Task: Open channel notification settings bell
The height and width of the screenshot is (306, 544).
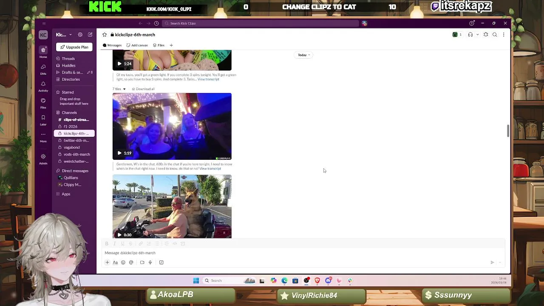Action: pos(486,35)
